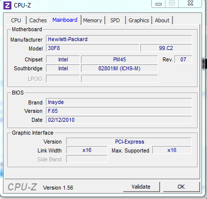Click the chipset field showing PM45

120,59
